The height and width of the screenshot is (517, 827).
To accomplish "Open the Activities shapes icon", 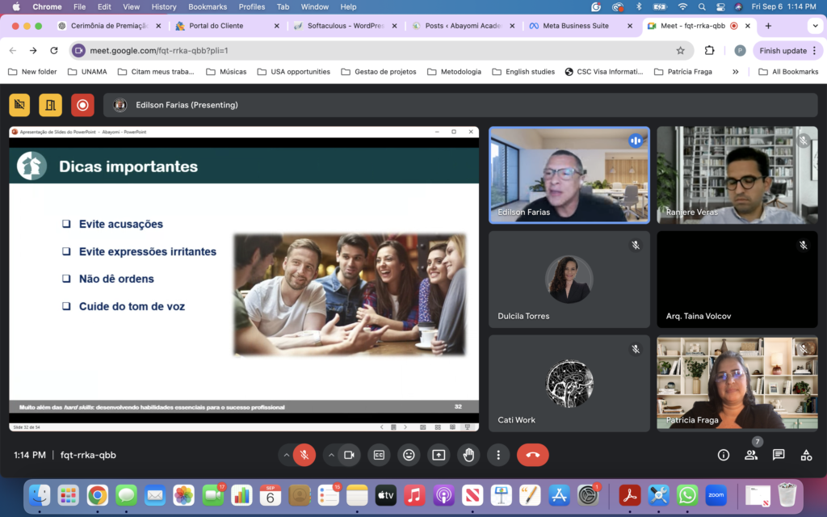I will (806, 455).
